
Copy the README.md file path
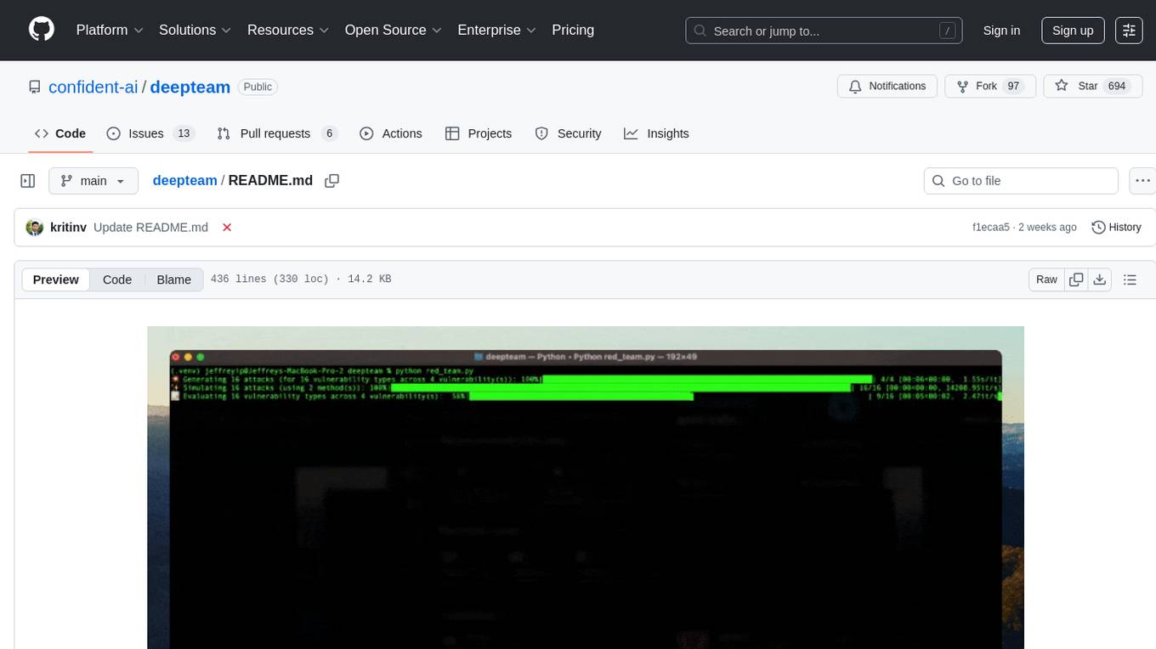pos(332,181)
